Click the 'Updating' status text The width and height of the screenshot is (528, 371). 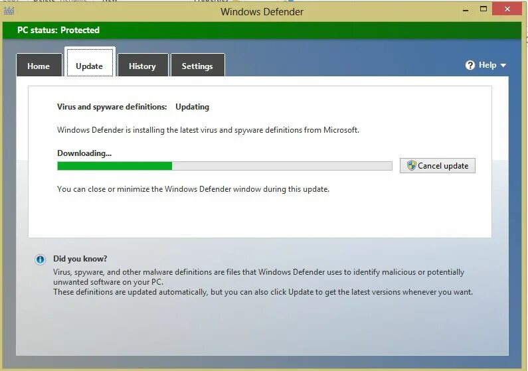(193, 107)
